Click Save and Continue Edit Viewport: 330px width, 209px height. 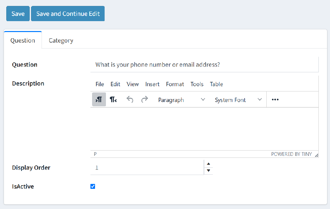coord(68,14)
